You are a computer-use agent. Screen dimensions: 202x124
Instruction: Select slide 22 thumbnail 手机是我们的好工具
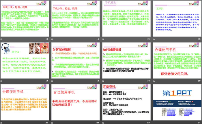[x=76, y=102]
